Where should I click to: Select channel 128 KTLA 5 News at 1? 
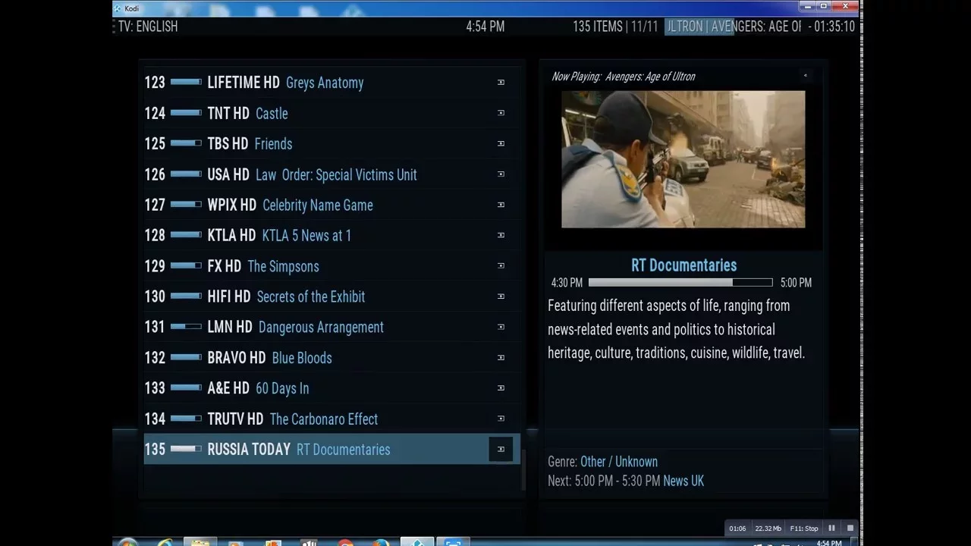332,235
